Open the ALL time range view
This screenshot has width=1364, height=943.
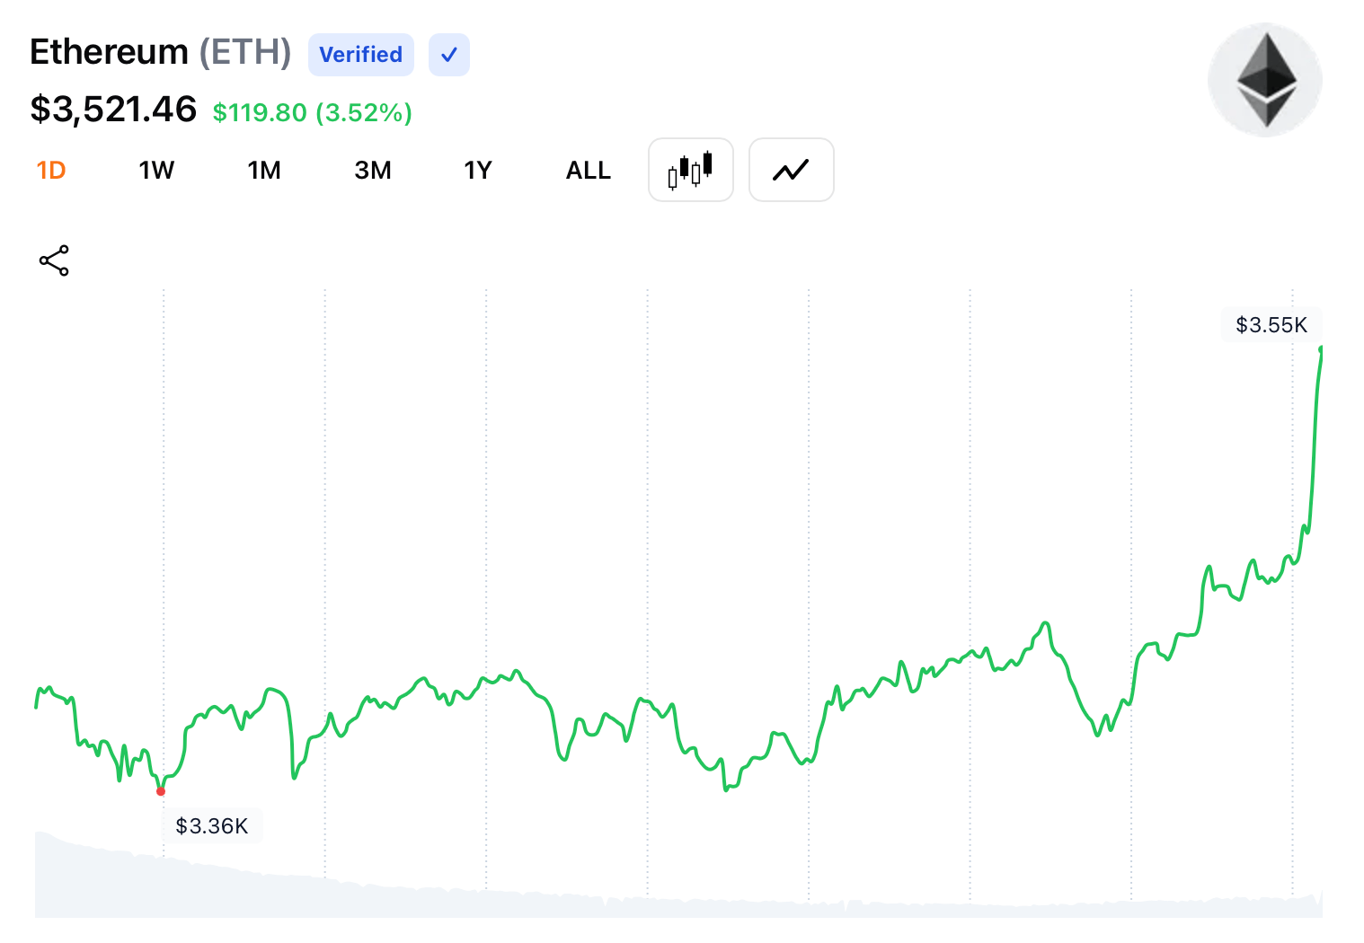click(588, 170)
